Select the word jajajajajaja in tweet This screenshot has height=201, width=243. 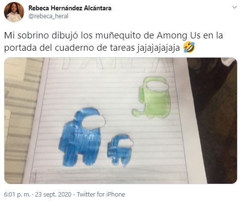pos(158,48)
